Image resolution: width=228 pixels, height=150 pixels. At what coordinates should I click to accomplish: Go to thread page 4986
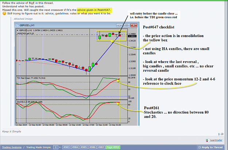(92, 147)
